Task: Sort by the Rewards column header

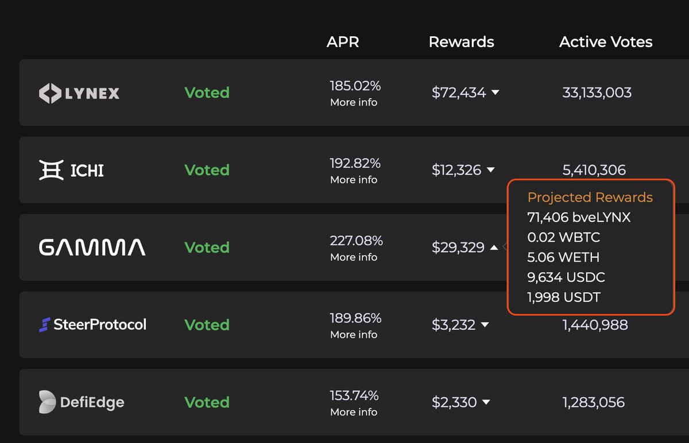Action: pos(462,42)
